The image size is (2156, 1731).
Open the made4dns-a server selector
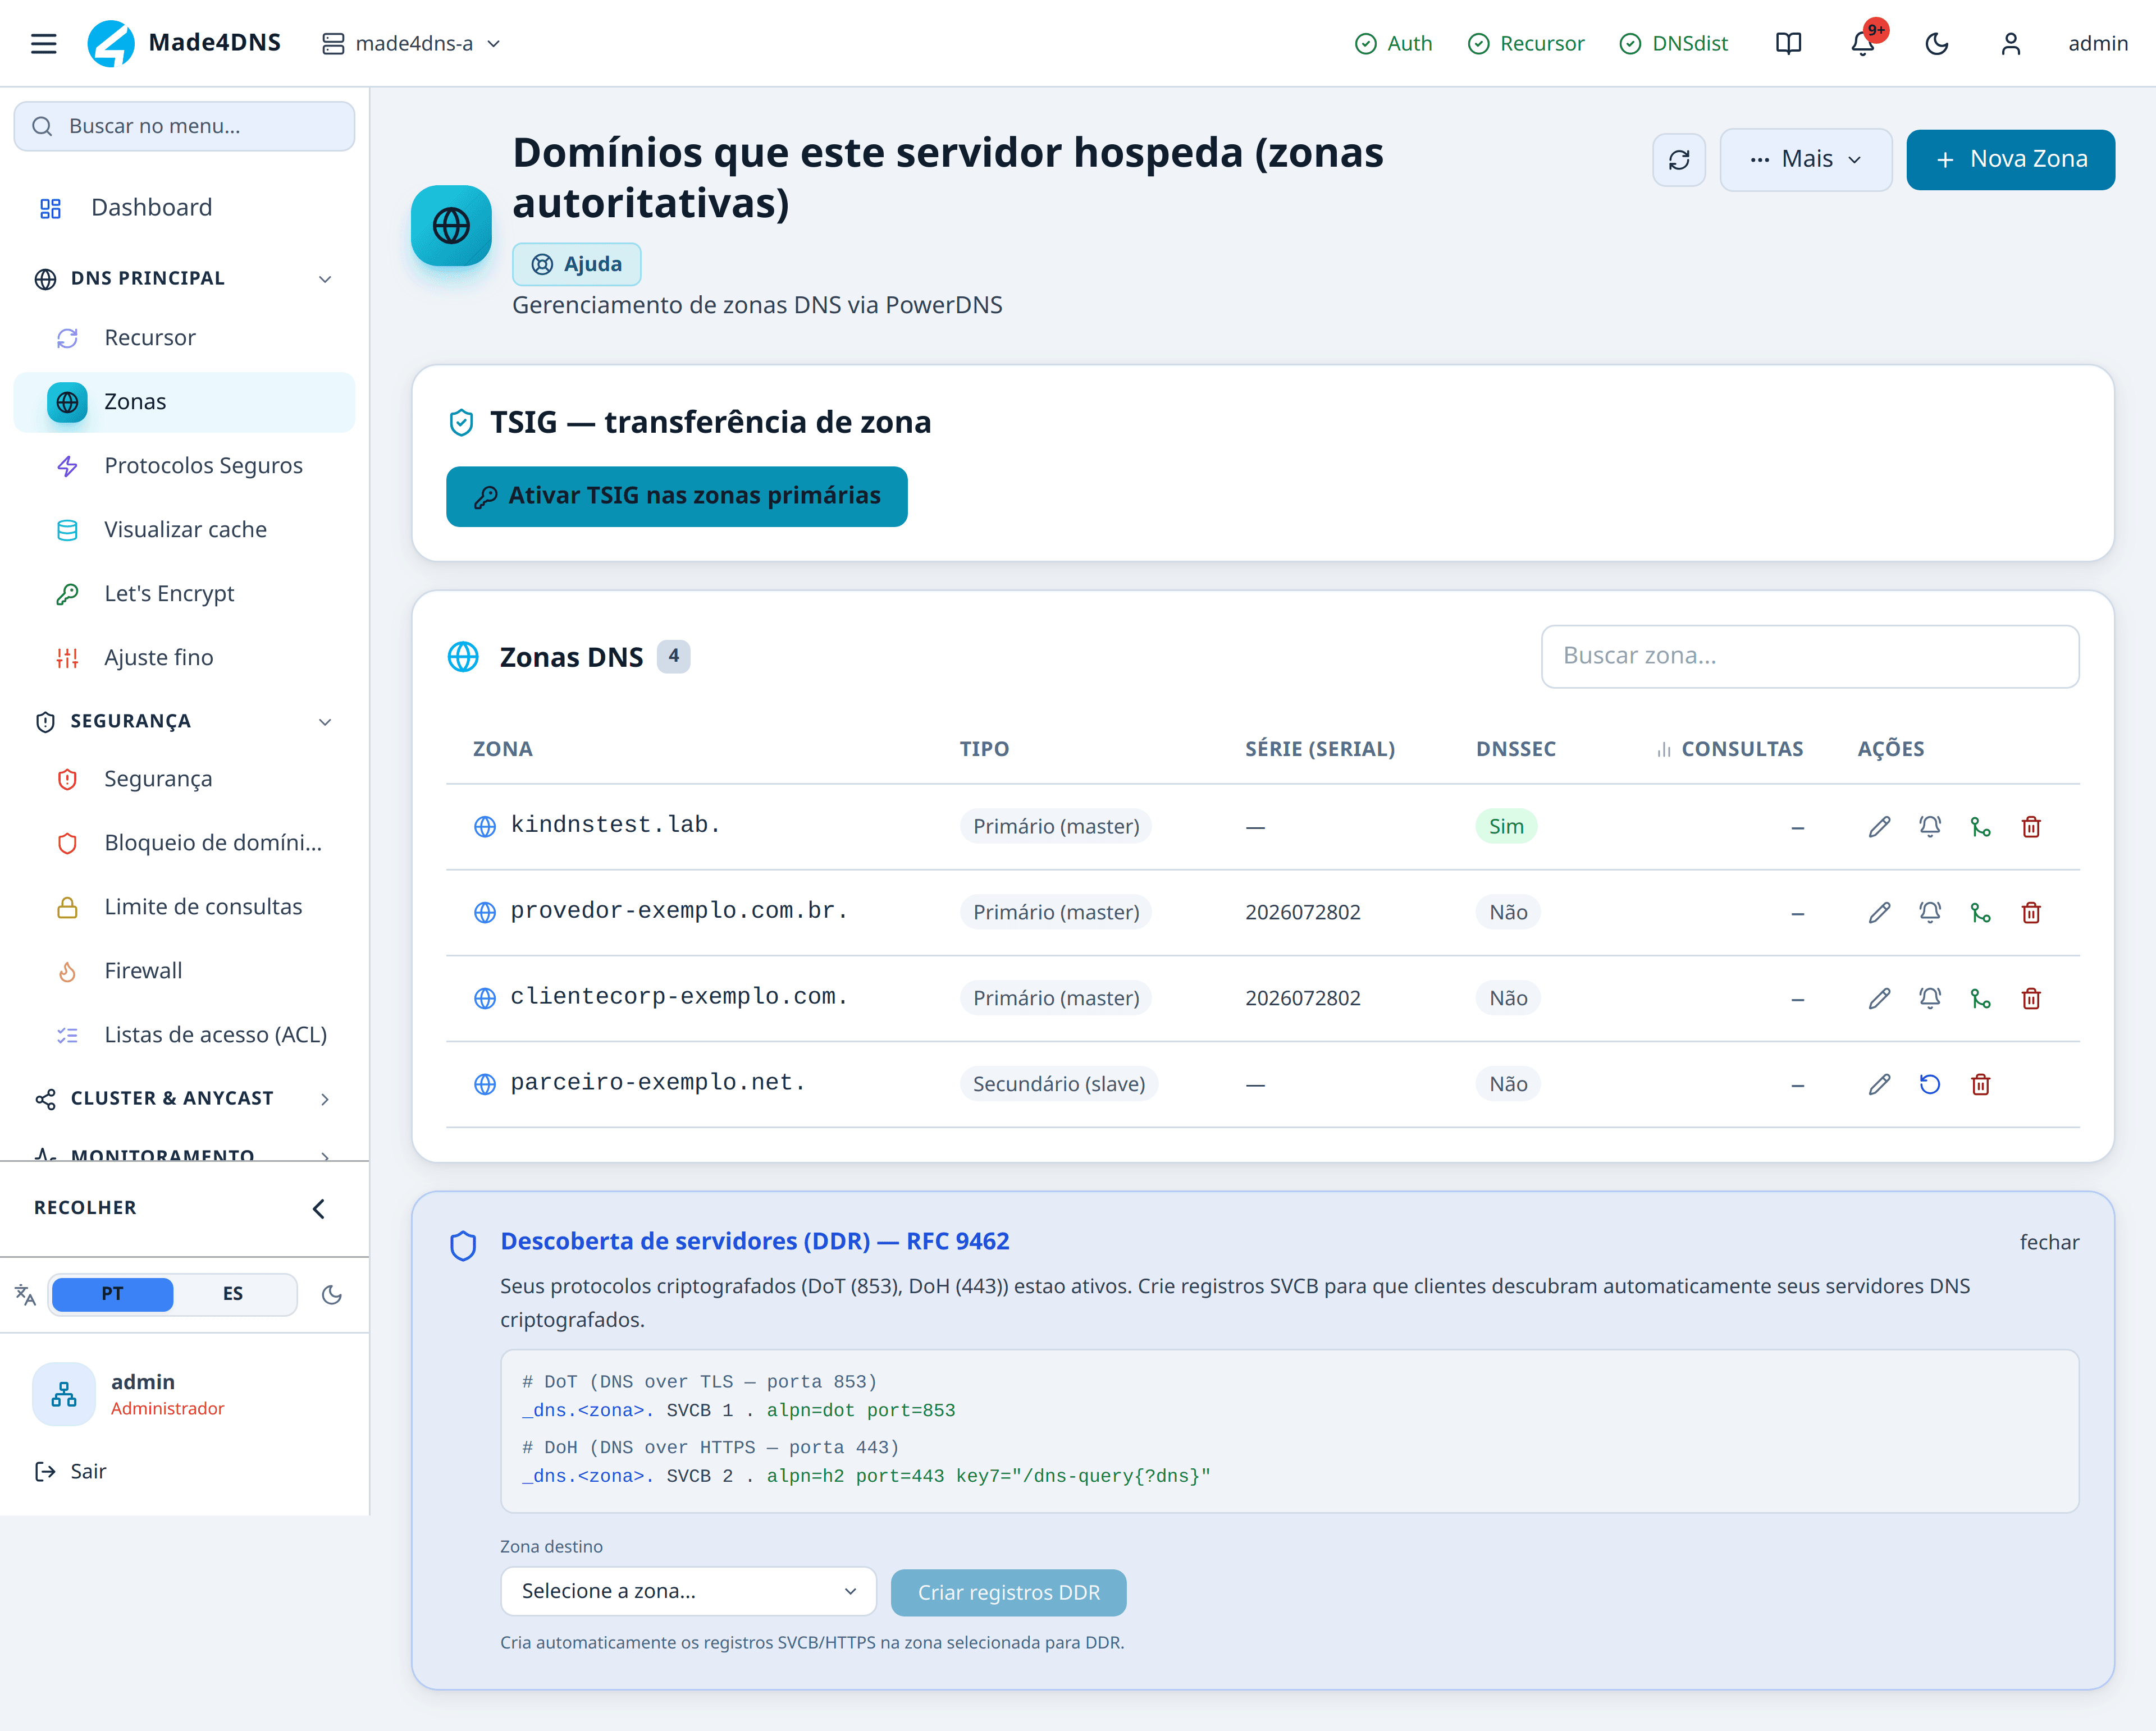pyautogui.click(x=411, y=43)
